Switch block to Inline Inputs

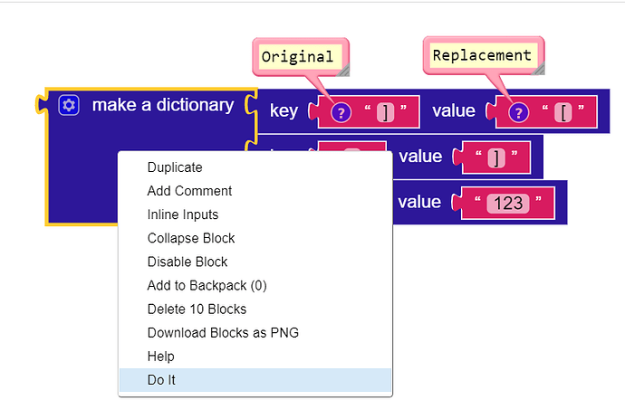click(x=182, y=214)
